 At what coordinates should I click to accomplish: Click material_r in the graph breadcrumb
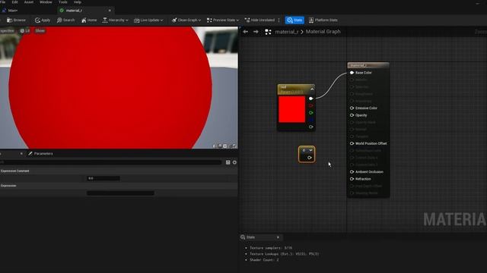pos(287,32)
